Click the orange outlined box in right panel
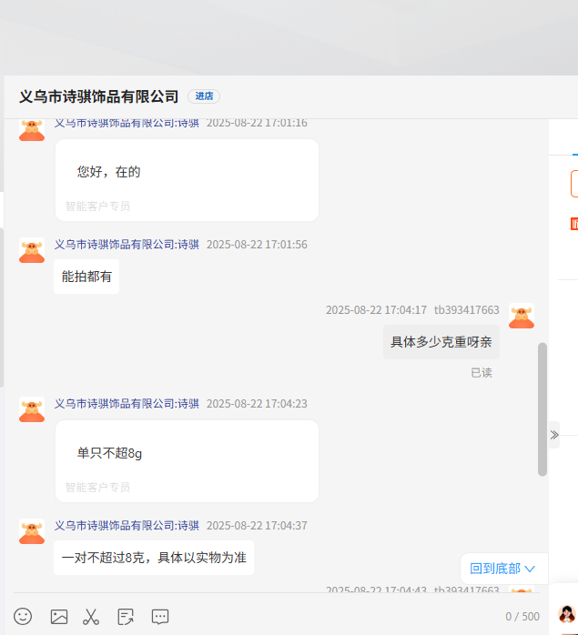This screenshot has width=578, height=635. [573, 183]
